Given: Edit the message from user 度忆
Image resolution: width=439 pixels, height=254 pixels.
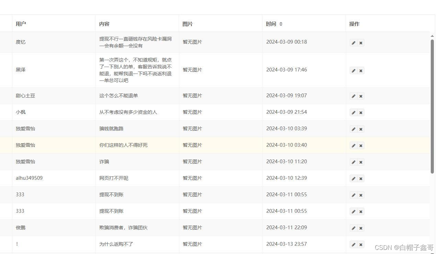Looking at the screenshot, I should [353, 43].
